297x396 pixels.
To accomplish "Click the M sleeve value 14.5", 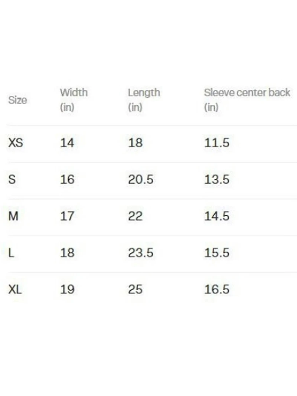I will click(x=217, y=216).
